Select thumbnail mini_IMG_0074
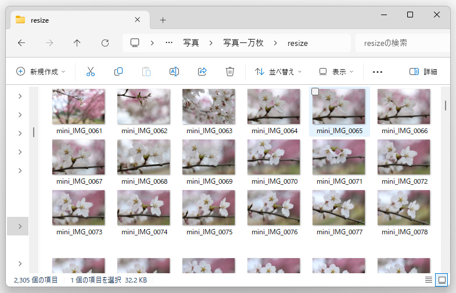 click(143, 208)
